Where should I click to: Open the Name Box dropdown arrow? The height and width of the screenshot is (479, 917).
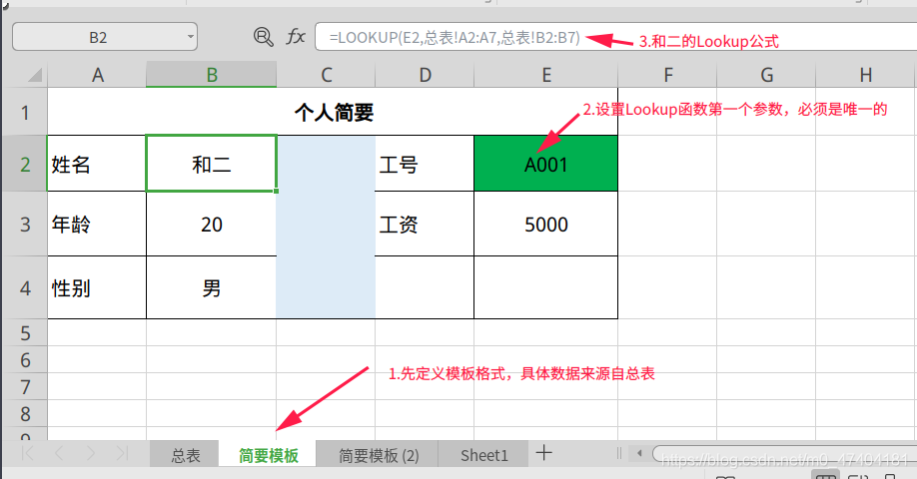(190, 37)
